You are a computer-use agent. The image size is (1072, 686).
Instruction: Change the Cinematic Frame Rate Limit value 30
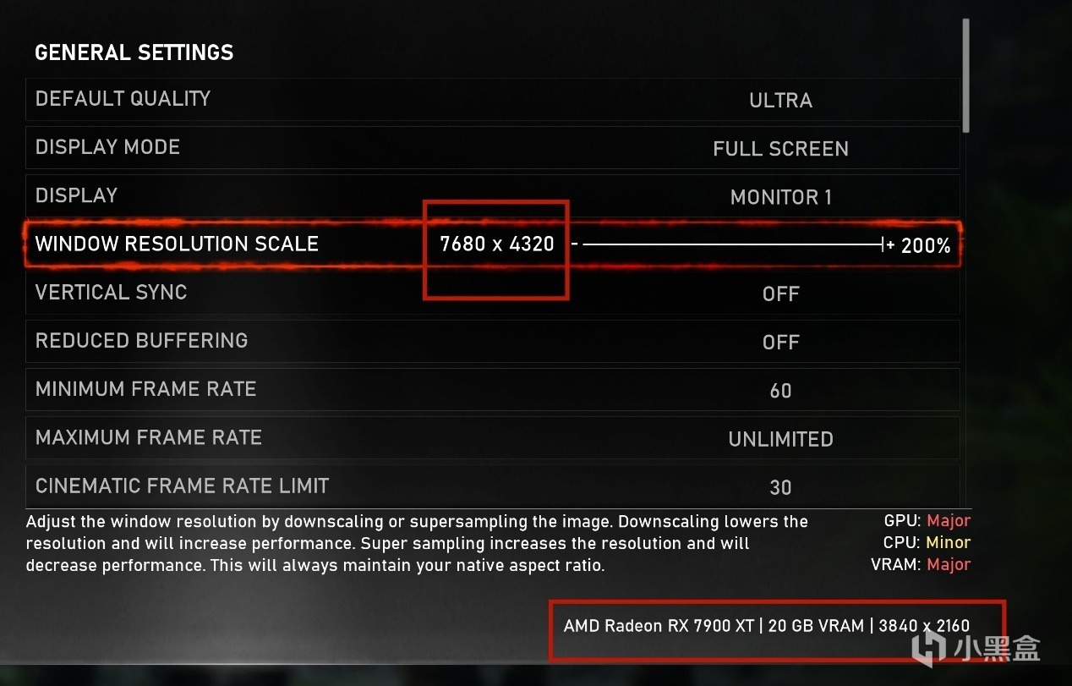[x=780, y=487]
